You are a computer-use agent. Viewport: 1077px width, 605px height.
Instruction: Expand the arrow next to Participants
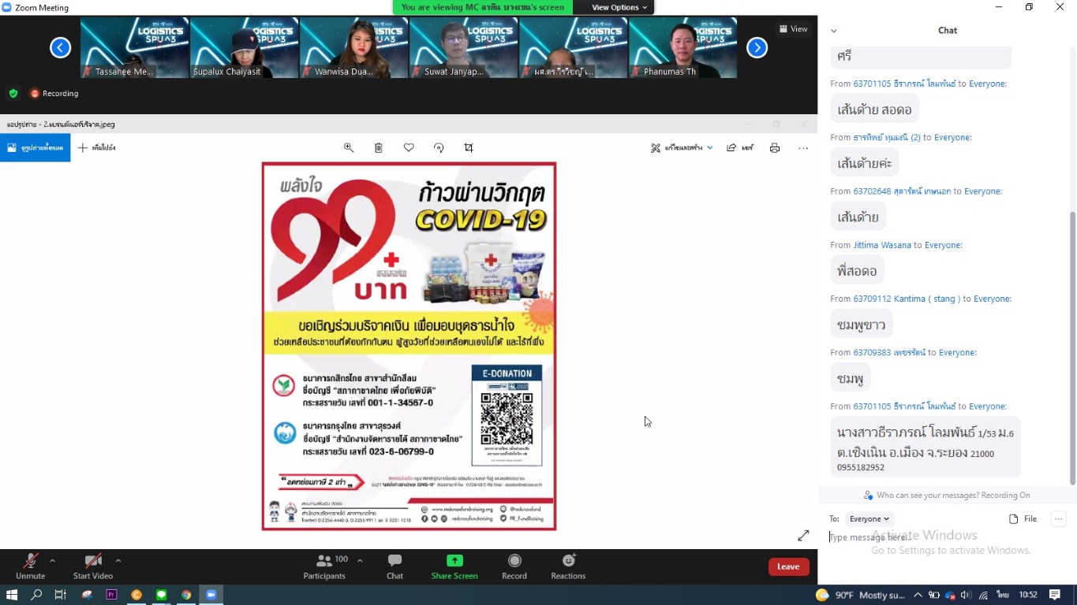click(360, 561)
